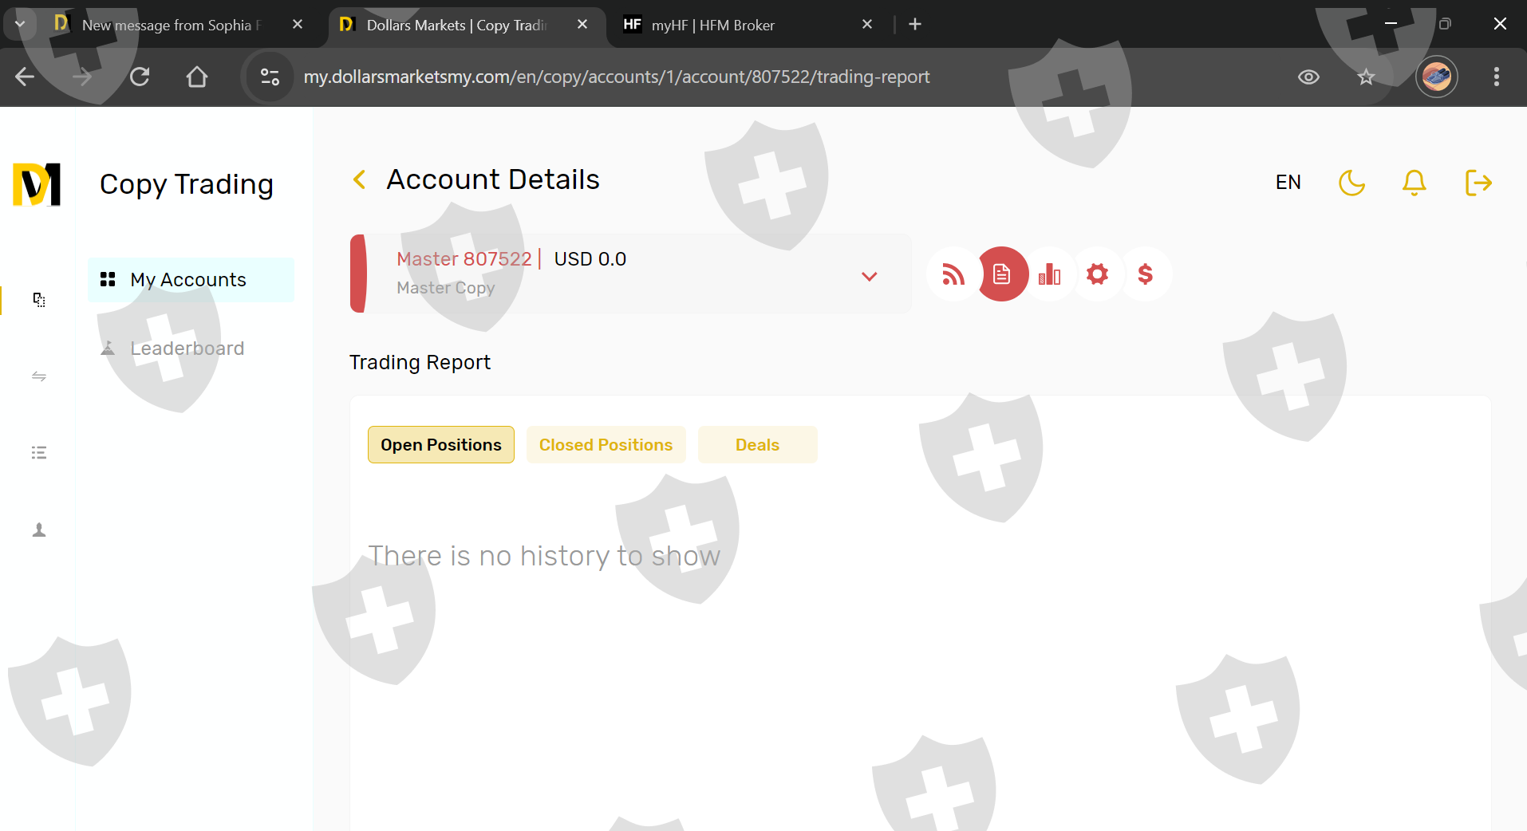Expand the browser tab search chevron

[x=20, y=24]
